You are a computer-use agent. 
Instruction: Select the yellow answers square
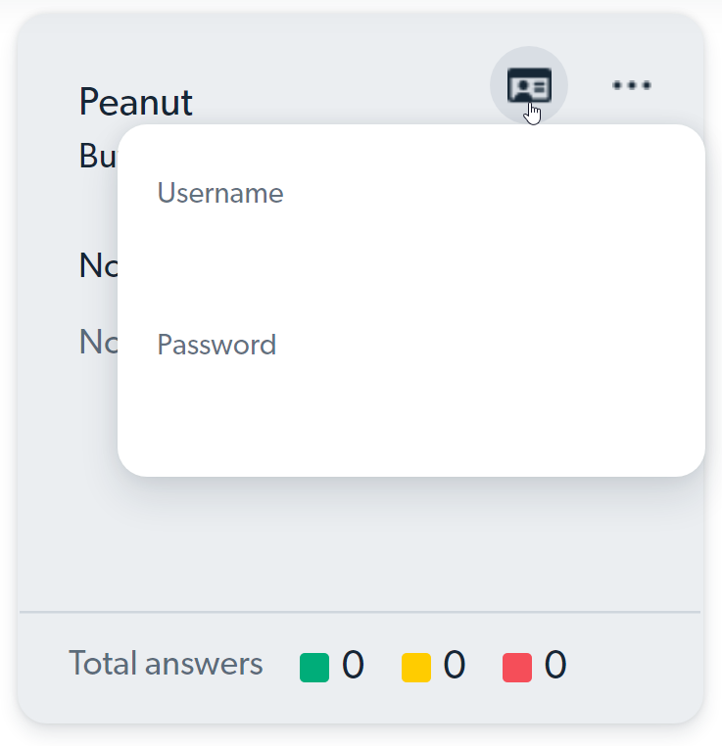(x=416, y=668)
